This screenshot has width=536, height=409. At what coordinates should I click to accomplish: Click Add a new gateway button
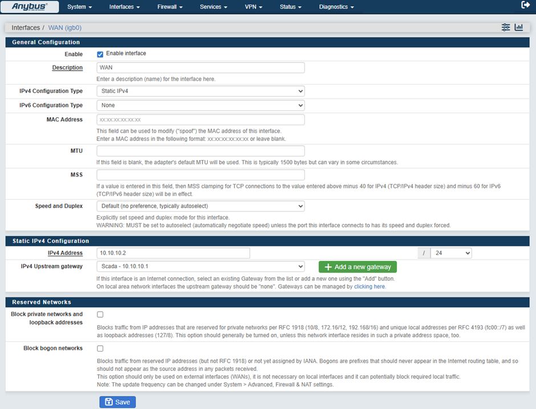(358, 267)
